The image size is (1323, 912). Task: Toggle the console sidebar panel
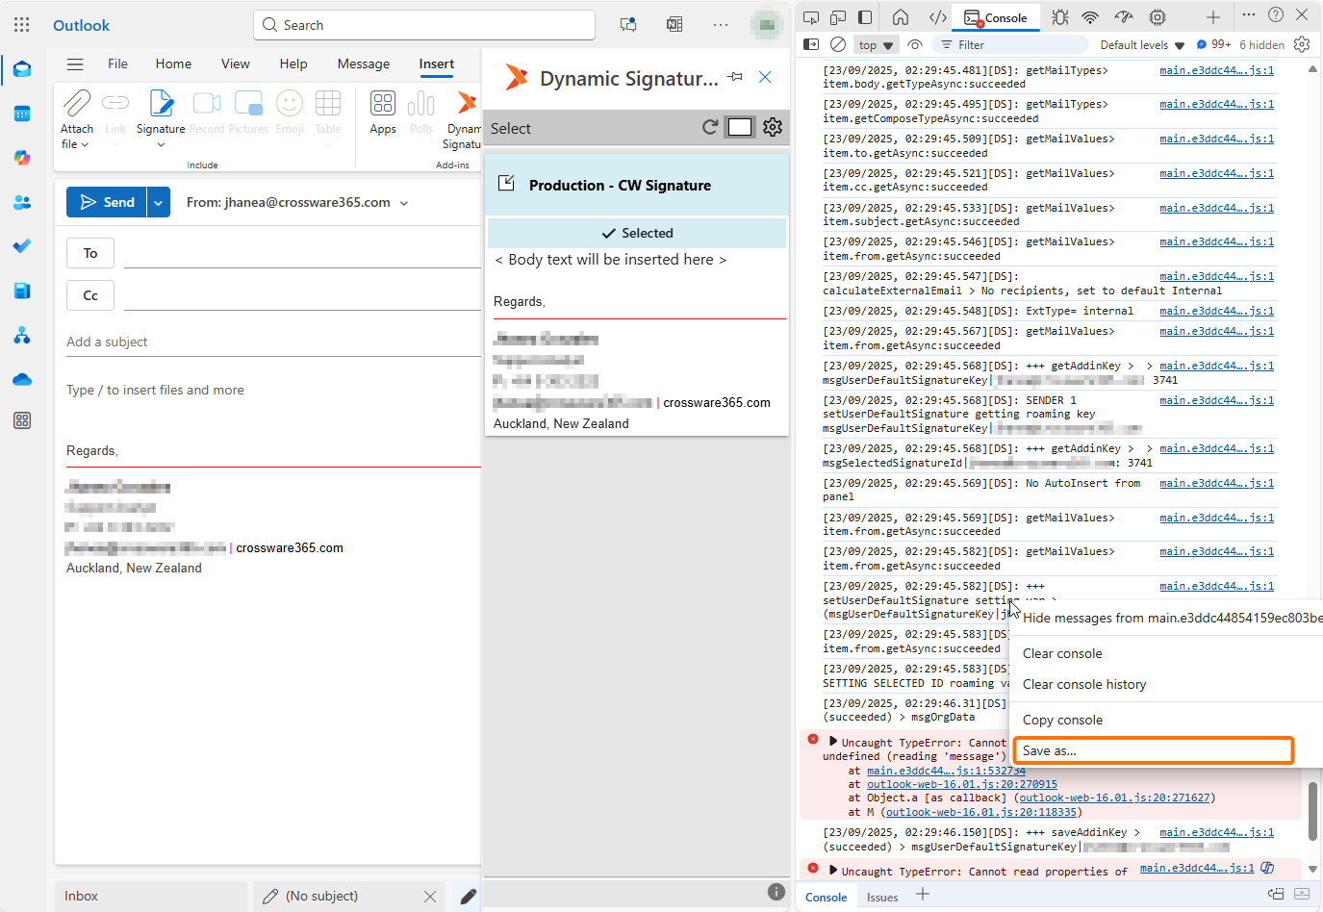(x=811, y=44)
